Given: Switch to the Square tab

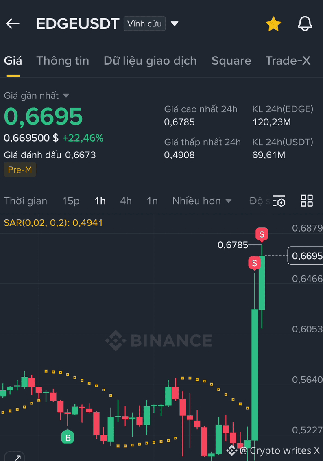Looking at the screenshot, I should click(x=231, y=61).
